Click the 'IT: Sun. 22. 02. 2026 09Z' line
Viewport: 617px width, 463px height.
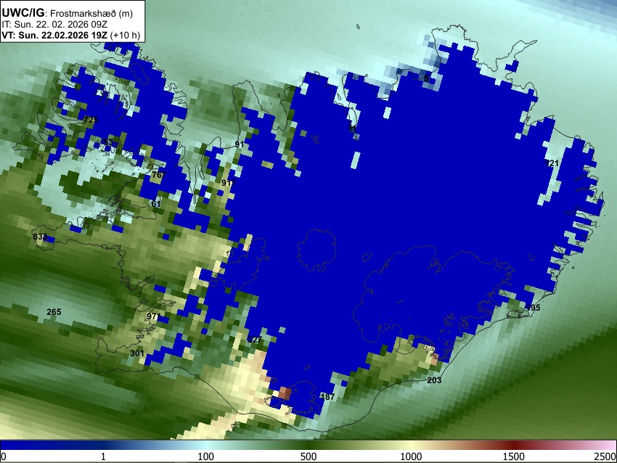pyautogui.click(x=54, y=25)
